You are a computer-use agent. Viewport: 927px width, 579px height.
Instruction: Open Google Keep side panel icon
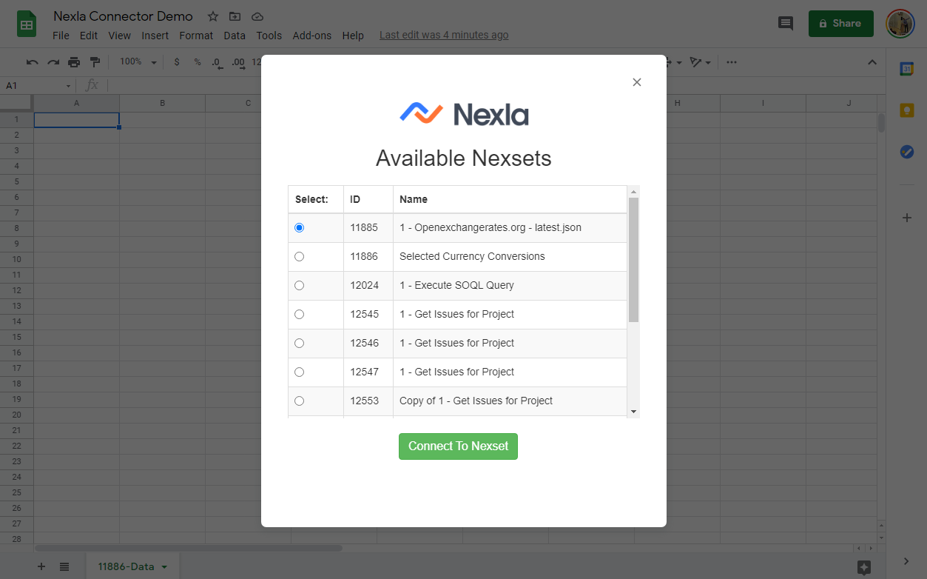tap(906, 110)
